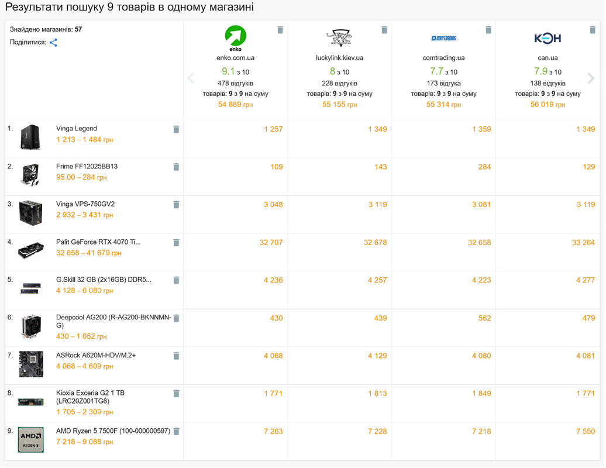This screenshot has width=606, height=468.
Task: Click price 1 257 for Vinga Legend
Action: click(x=273, y=129)
